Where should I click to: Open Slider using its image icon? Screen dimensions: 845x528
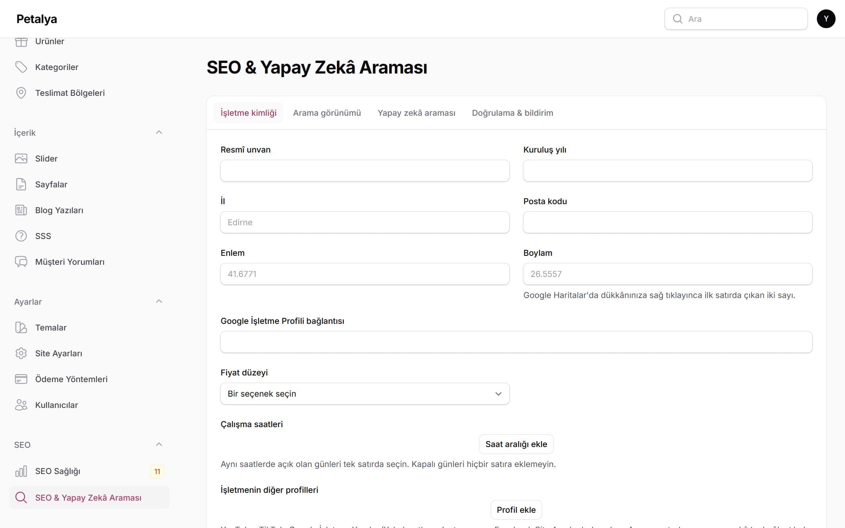(21, 158)
